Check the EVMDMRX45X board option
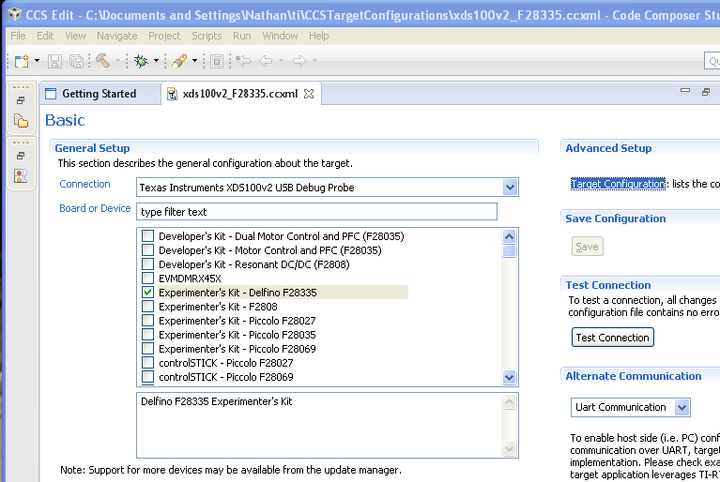The height and width of the screenshot is (482, 720). click(x=148, y=279)
